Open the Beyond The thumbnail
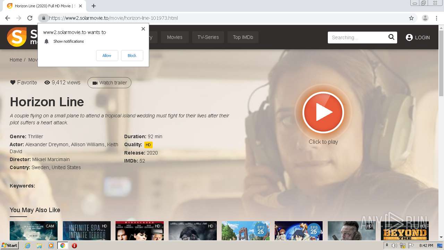The width and height of the screenshot is (444, 250). click(x=404, y=231)
